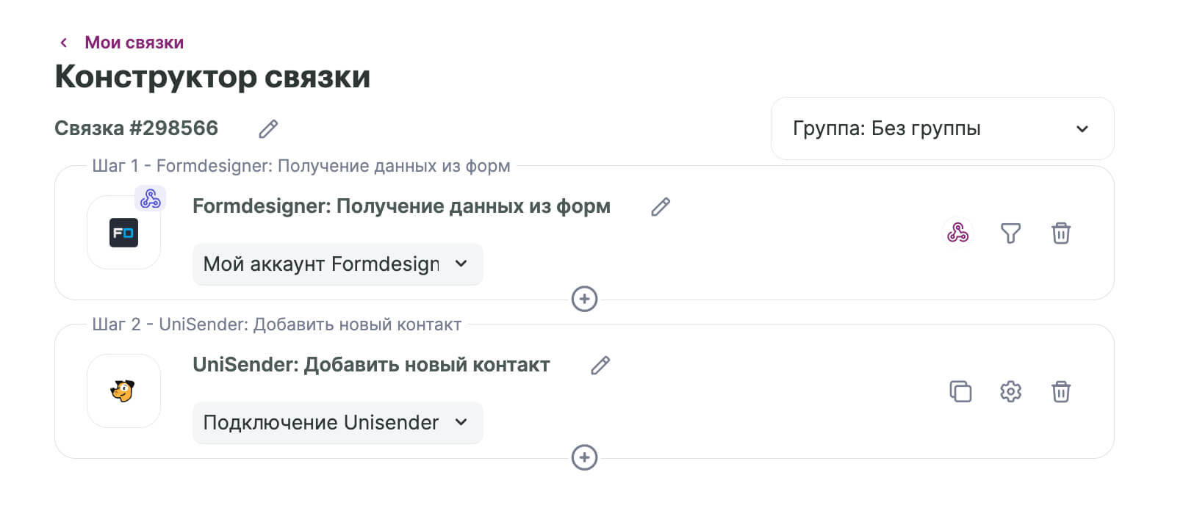The width and height of the screenshot is (1183, 508).
Task: Click the Шаг 2 step legend label
Action: coord(277,324)
